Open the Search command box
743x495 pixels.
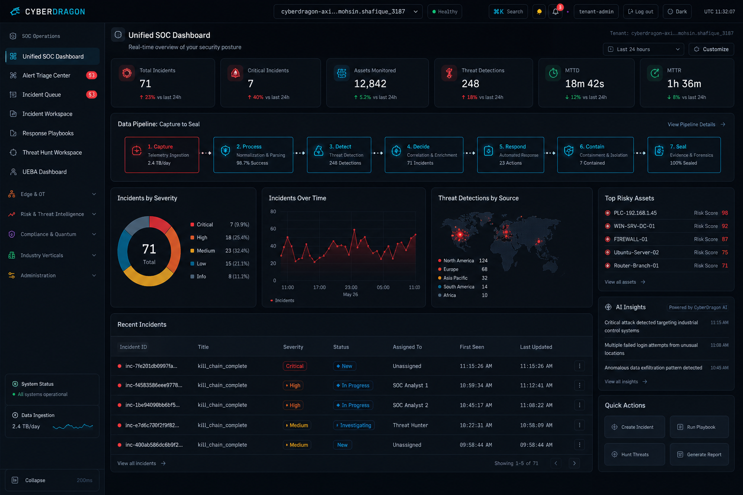coord(508,12)
